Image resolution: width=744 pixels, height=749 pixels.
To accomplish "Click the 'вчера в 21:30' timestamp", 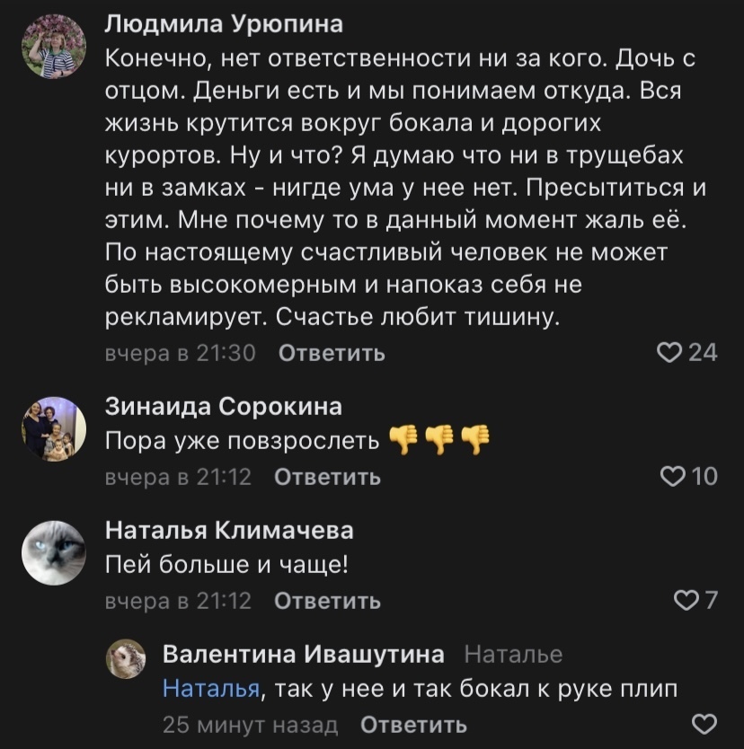I will click(x=181, y=354).
